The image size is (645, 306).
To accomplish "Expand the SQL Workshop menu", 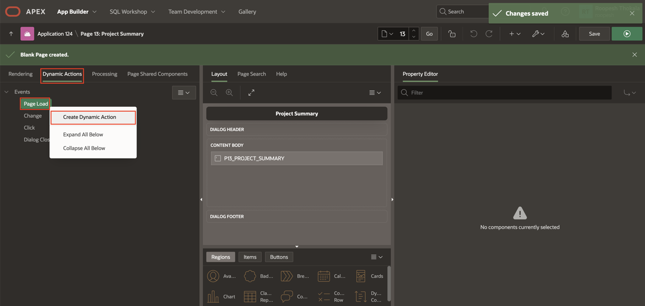I will click(x=133, y=12).
